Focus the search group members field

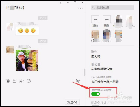[113, 8]
